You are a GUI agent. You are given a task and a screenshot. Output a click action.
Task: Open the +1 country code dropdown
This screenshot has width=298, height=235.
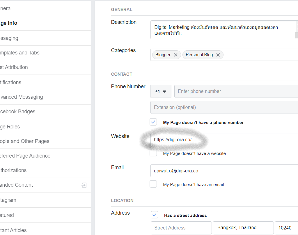(161, 91)
